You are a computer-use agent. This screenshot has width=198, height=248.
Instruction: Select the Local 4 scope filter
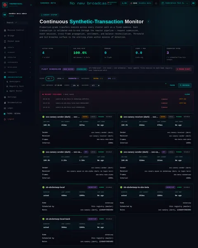pyautogui.click(x=60, y=79)
